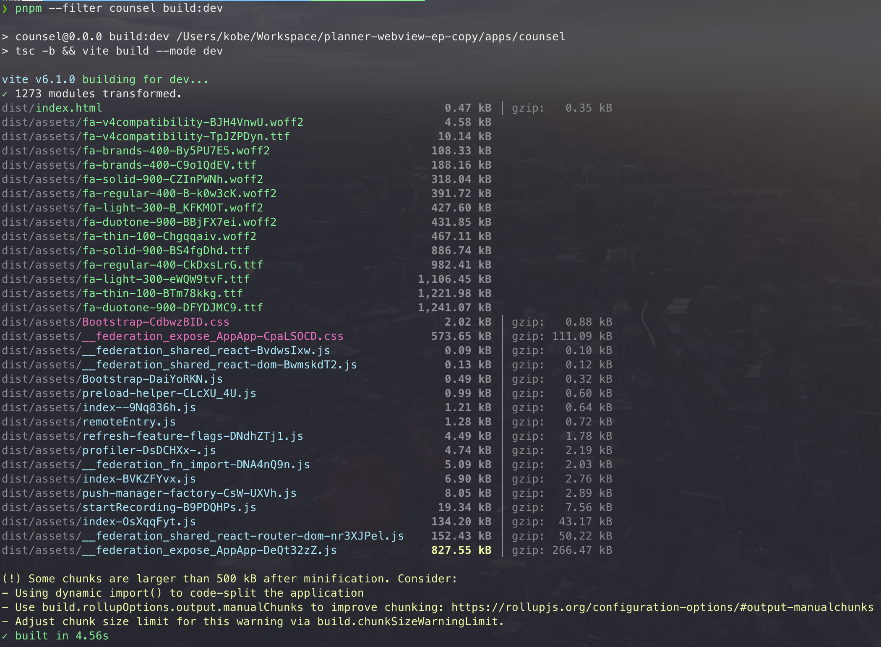Click fa-light-300-B_KFKMOT.woff2 filename
The image size is (881, 647).
click(x=173, y=208)
